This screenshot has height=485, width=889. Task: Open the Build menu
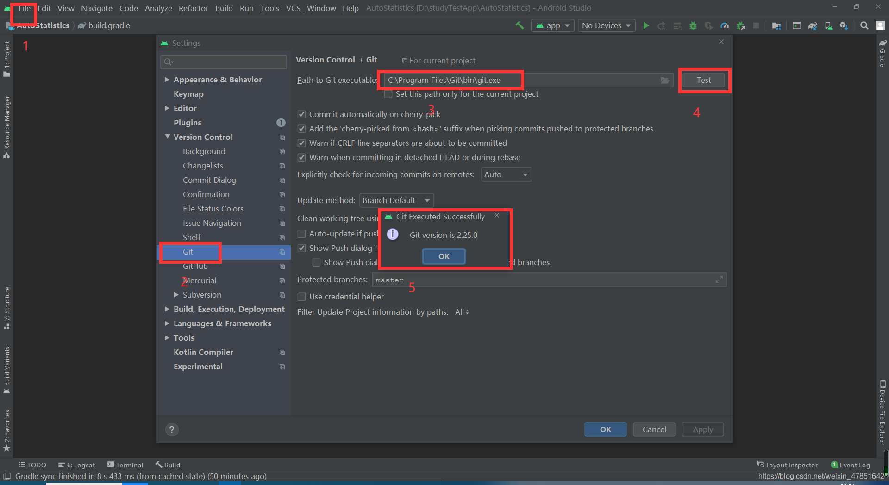click(224, 8)
